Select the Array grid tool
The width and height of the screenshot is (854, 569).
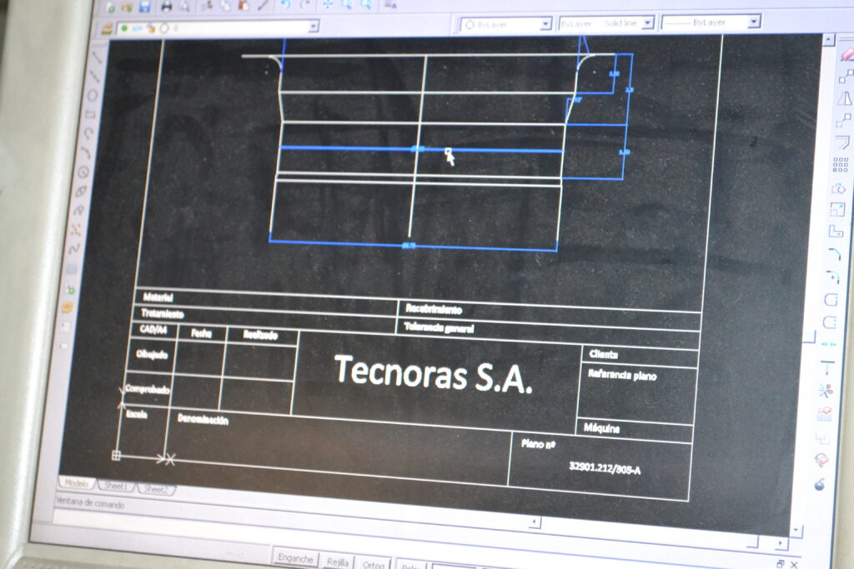point(841,164)
